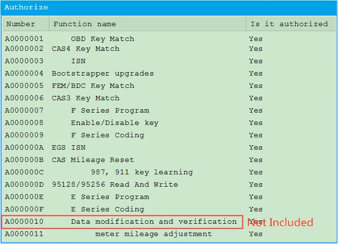Click the Yes value for meter mileage adjustment

click(256, 234)
